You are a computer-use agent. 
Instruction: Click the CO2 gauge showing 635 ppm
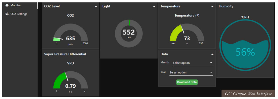(71, 34)
